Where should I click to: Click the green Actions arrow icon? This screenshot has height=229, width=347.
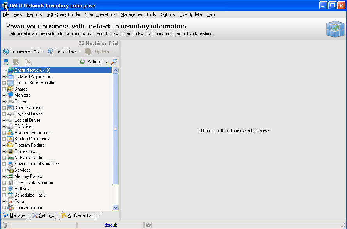pos(82,61)
